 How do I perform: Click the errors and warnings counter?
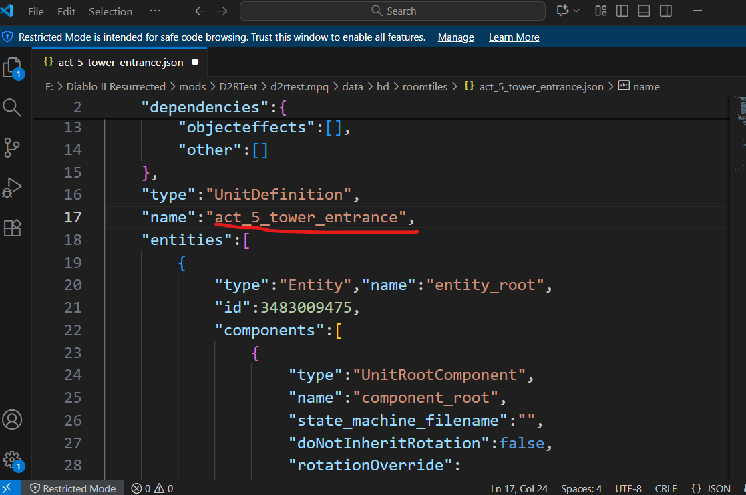click(152, 489)
